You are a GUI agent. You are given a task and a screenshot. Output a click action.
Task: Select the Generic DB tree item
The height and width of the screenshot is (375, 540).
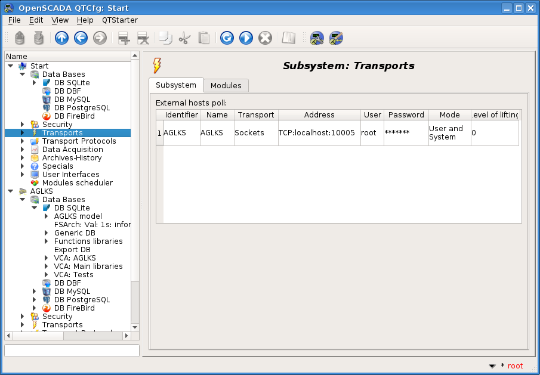pos(75,233)
